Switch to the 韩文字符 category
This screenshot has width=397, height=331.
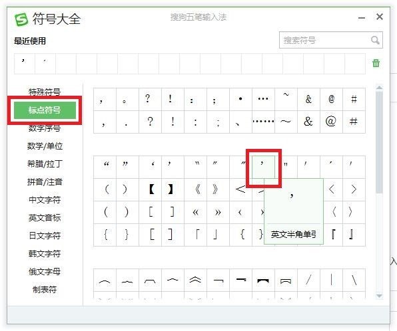pyautogui.click(x=45, y=254)
